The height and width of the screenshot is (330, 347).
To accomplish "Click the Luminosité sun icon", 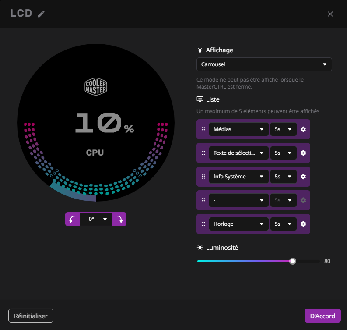I will point(200,248).
